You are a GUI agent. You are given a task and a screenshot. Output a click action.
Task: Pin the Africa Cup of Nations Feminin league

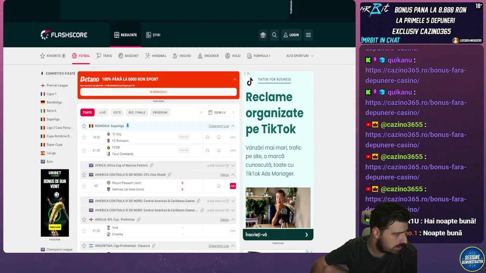151,165
